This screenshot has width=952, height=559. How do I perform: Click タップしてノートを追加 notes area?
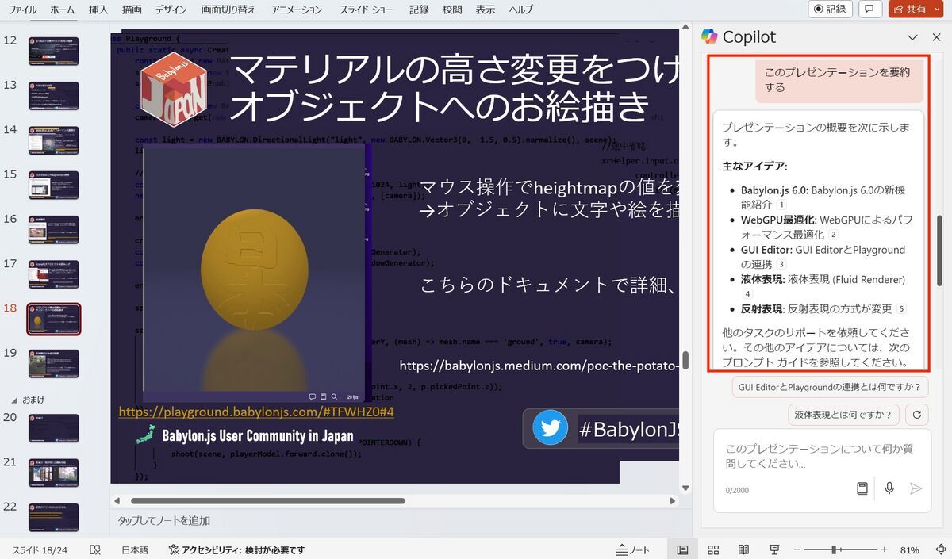164,521
